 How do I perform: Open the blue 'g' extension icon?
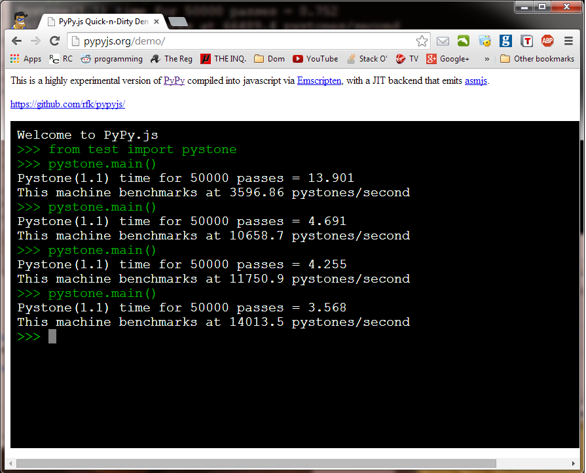505,41
